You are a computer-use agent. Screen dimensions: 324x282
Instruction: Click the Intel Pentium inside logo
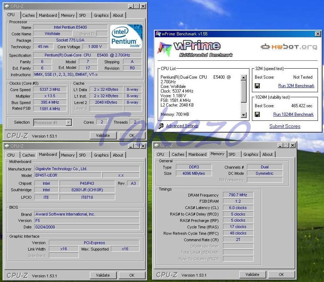(126, 36)
